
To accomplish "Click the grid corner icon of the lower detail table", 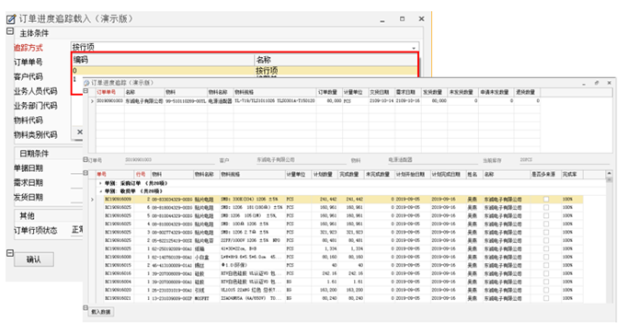I will click(85, 173).
